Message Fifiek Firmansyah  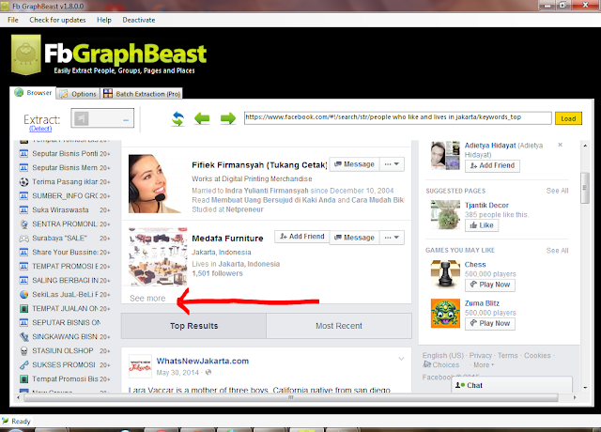354,164
